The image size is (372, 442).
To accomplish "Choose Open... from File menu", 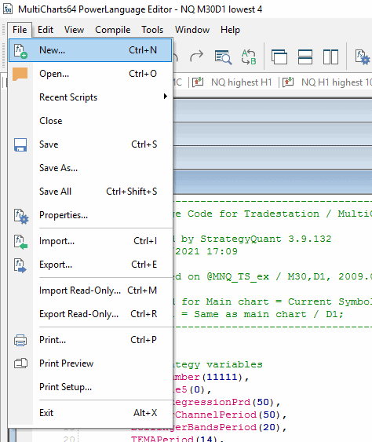I will click(90, 74).
